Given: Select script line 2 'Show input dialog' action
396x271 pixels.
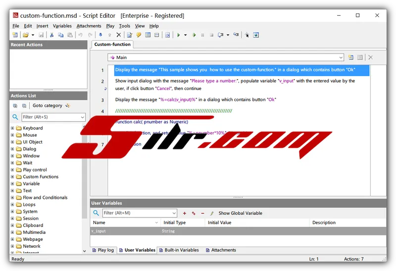Looking at the screenshot, I should [x=242, y=85].
